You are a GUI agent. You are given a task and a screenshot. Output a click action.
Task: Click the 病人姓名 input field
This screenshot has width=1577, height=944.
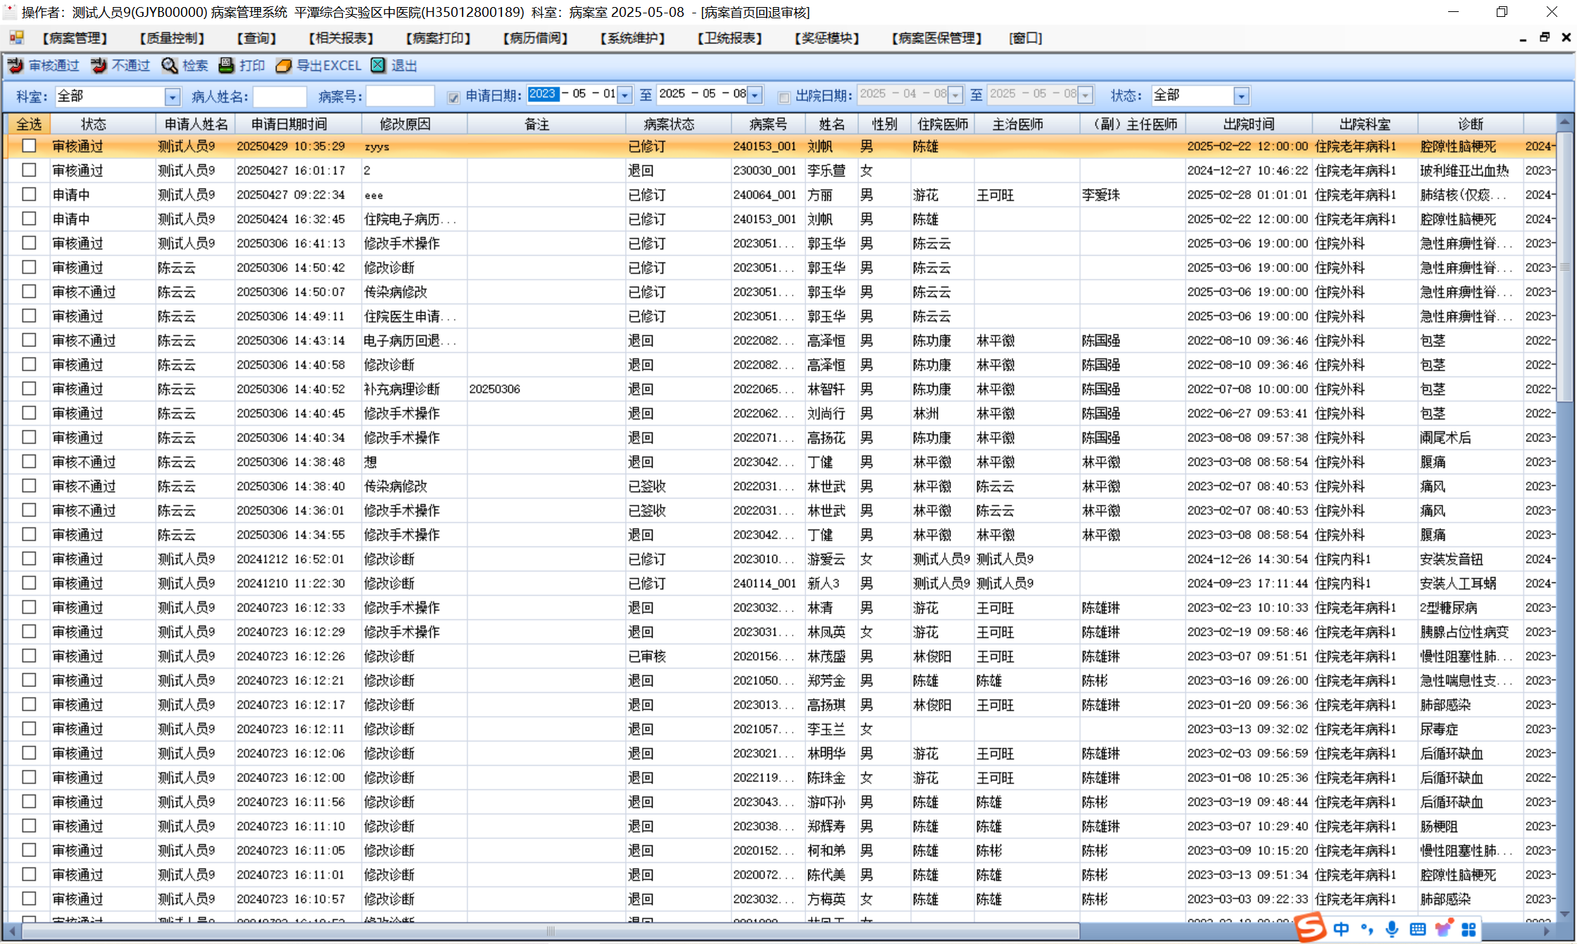point(279,96)
